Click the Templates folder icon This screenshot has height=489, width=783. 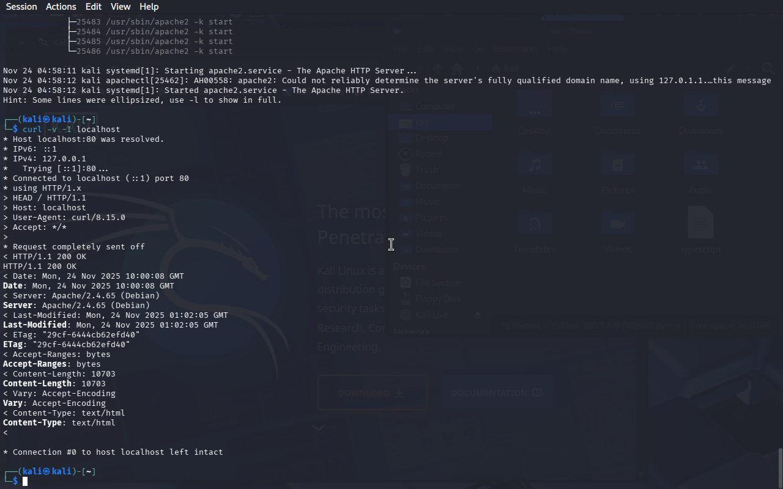pos(535,225)
